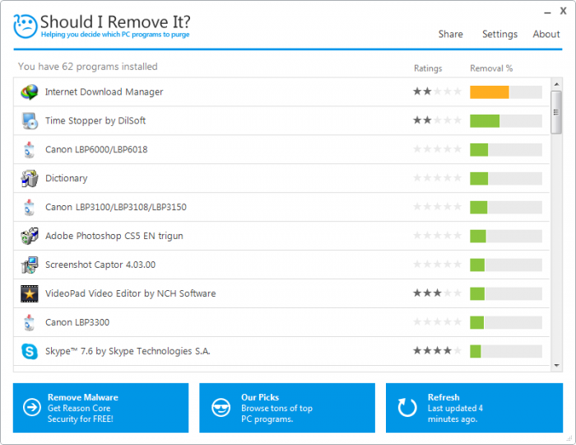Open Our Picks top programs
The width and height of the screenshot is (576, 445).
click(287, 408)
